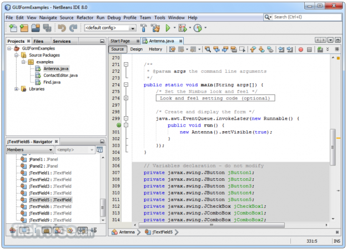The width and height of the screenshot is (347, 250).
Task: Jump to the previous bookmark
Action: [x=253, y=49]
